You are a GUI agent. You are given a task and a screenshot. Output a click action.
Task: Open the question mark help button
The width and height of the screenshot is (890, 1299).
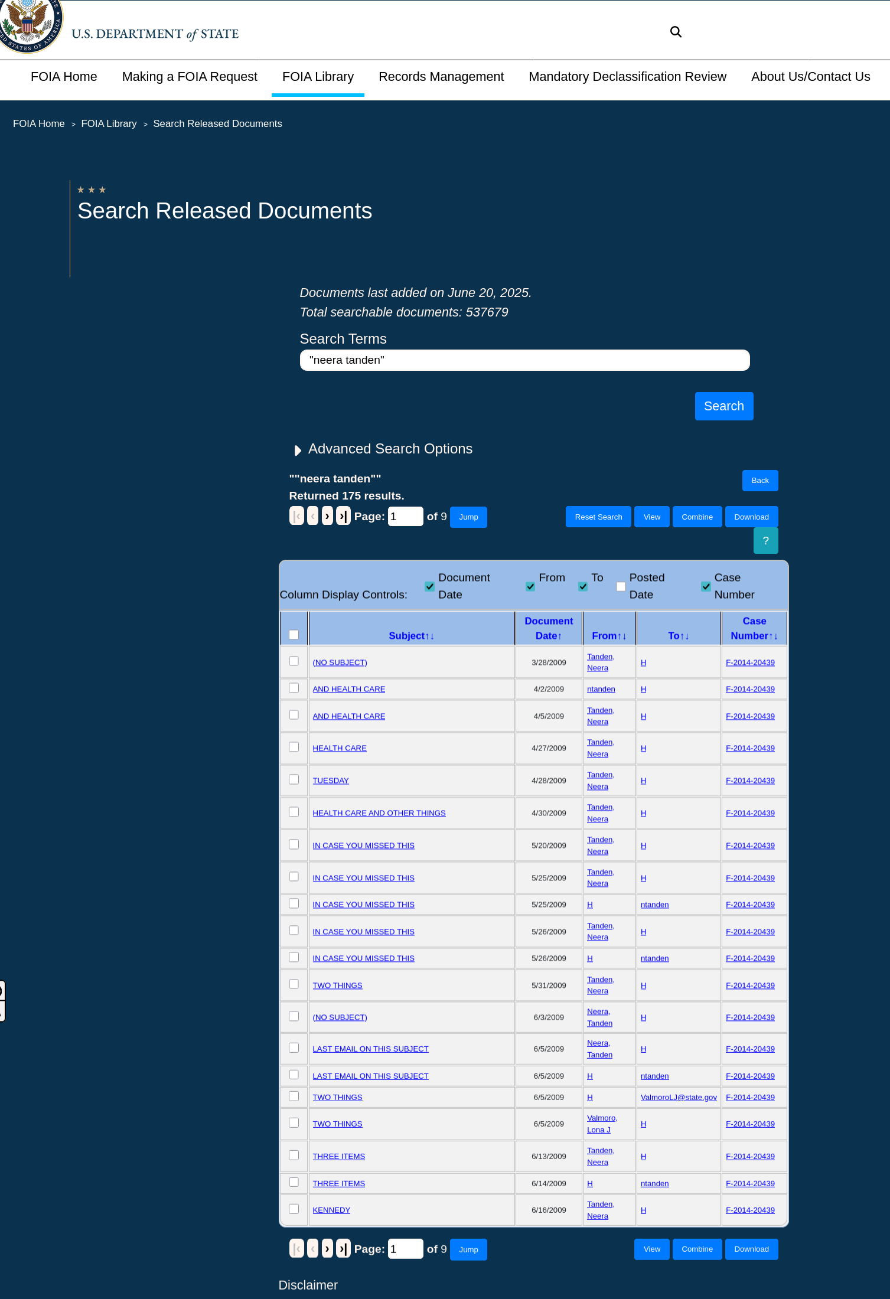pyautogui.click(x=765, y=540)
